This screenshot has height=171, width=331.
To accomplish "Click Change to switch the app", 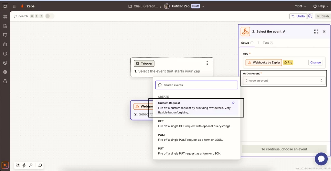I will 315,63.
